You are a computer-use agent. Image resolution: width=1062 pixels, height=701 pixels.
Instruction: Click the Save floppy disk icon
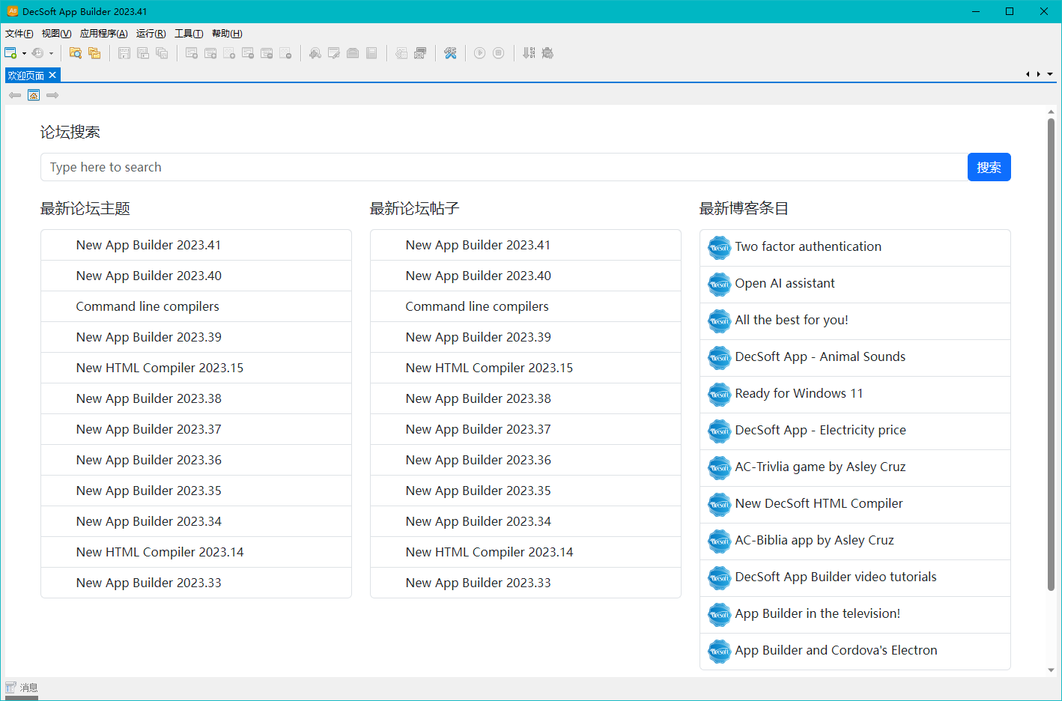[124, 53]
